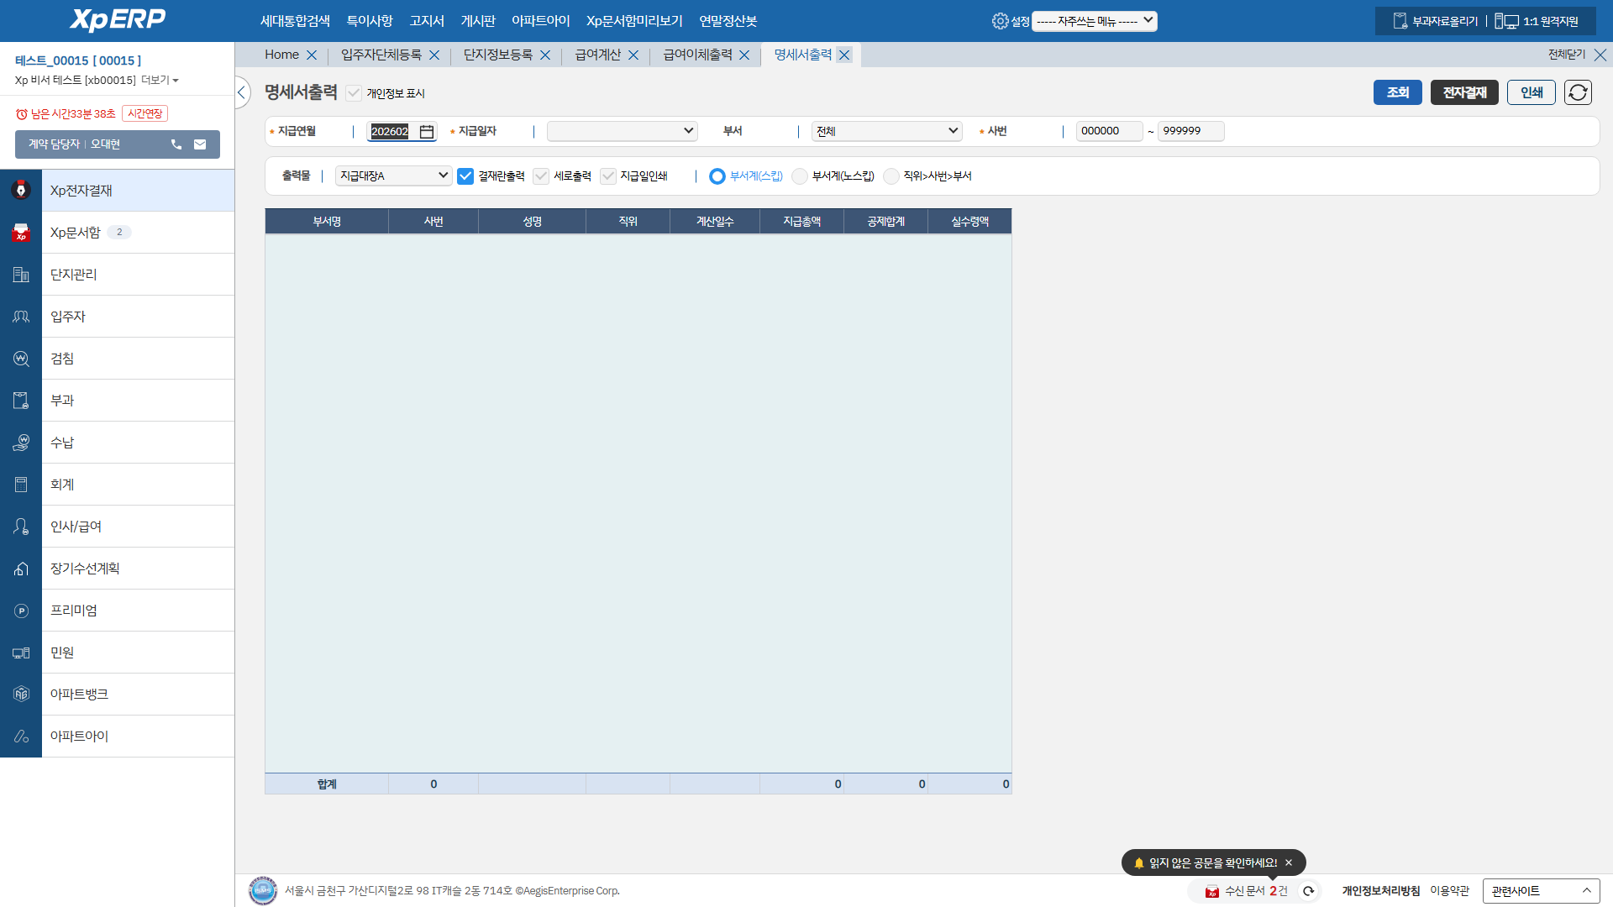Click the refresh icon beside 인쇄

click(x=1577, y=92)
